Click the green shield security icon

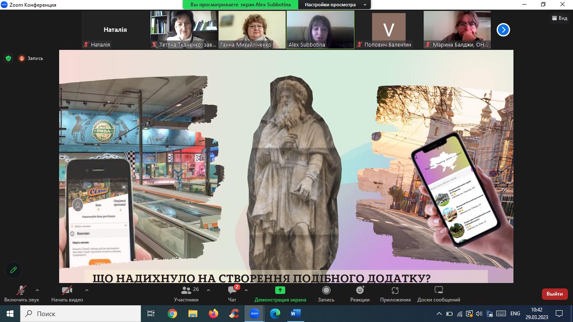pos(8,58)
